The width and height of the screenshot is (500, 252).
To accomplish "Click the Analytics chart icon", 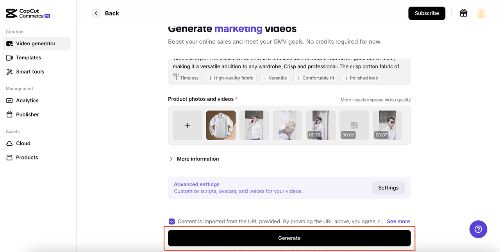I will coord(10,101).
